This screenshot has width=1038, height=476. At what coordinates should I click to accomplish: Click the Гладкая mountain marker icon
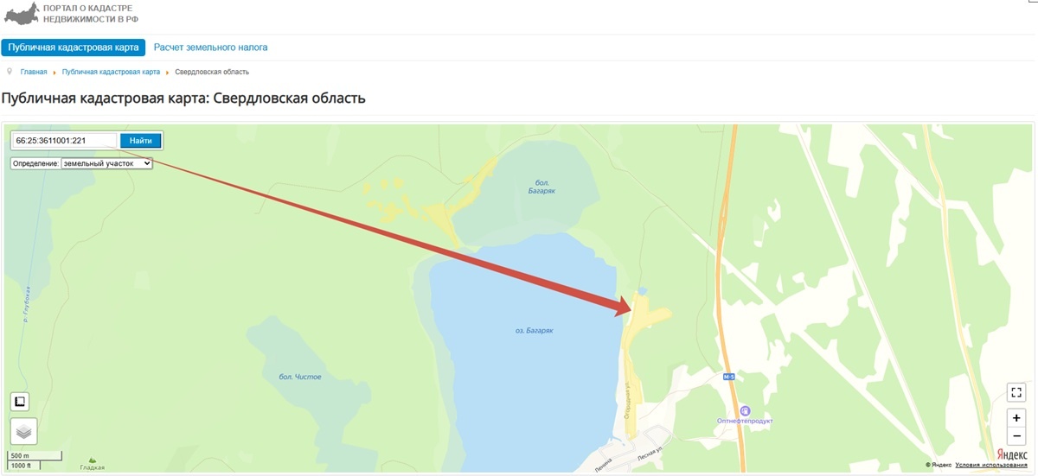93,460
